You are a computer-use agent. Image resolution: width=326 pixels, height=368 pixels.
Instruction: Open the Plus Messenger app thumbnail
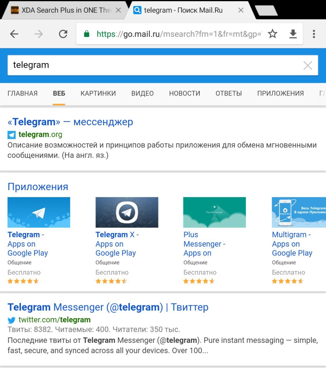[x=215, y=212]
